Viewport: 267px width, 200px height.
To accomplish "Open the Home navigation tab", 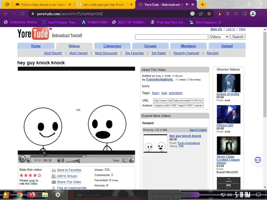I will 36,46.
